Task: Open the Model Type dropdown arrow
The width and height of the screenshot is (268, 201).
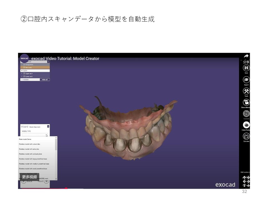Action: pos(47,135)
